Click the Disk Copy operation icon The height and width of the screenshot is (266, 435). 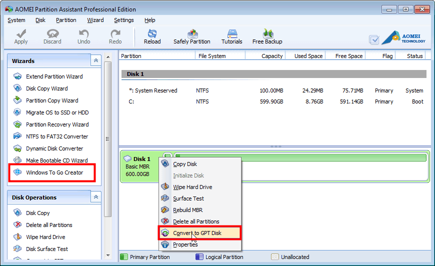click(x=17, y=212)
